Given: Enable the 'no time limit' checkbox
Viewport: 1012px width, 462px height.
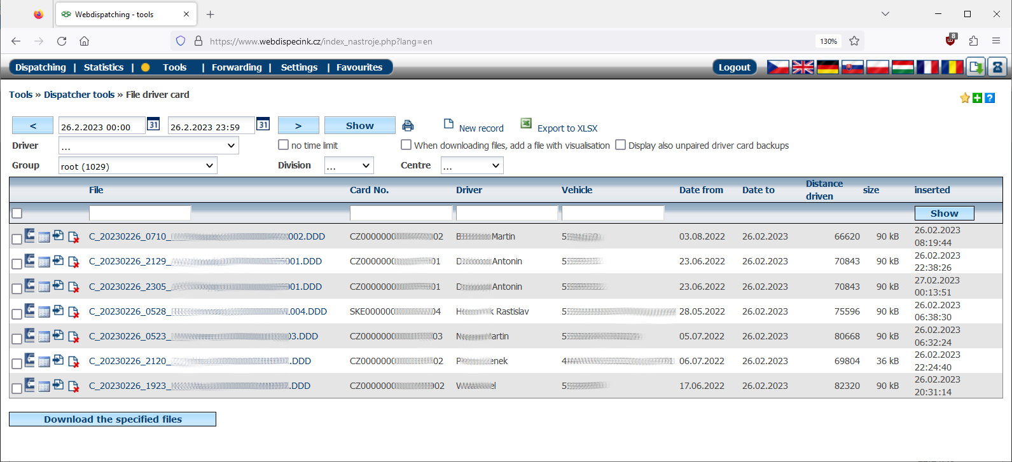Looking at the screenshot, I should [284, 145].
